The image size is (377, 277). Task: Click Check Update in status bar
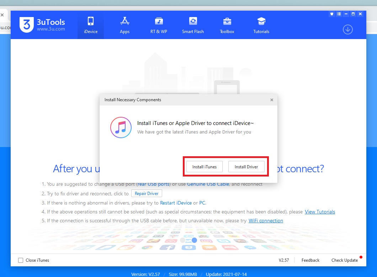[x=345, y=260]
